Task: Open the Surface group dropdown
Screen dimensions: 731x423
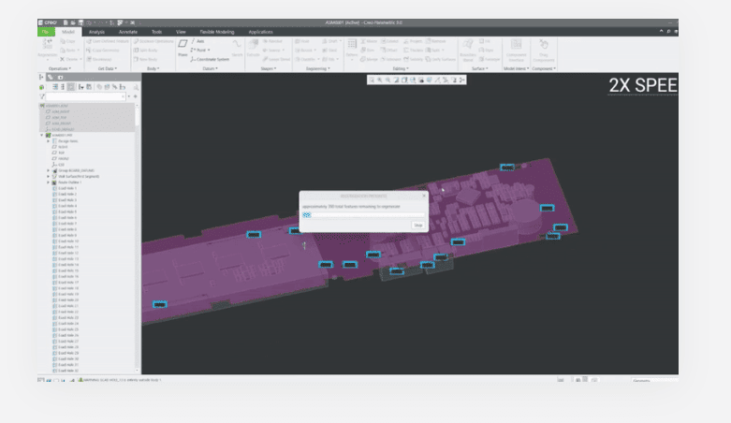Action: click(x=480, y=68)
